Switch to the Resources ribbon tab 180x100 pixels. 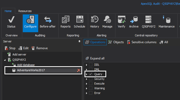coord(25,11)
